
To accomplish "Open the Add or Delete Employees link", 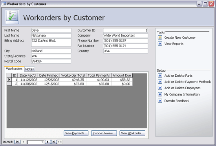I will click(x=182, y=88).
